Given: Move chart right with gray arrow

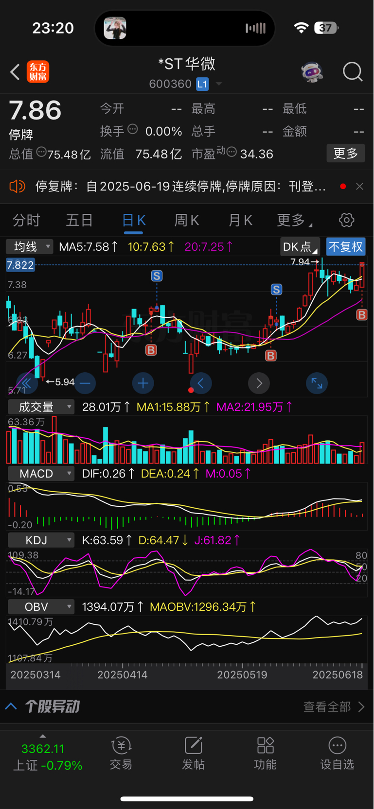Looking at the screenshot, I should pos(259,383).
